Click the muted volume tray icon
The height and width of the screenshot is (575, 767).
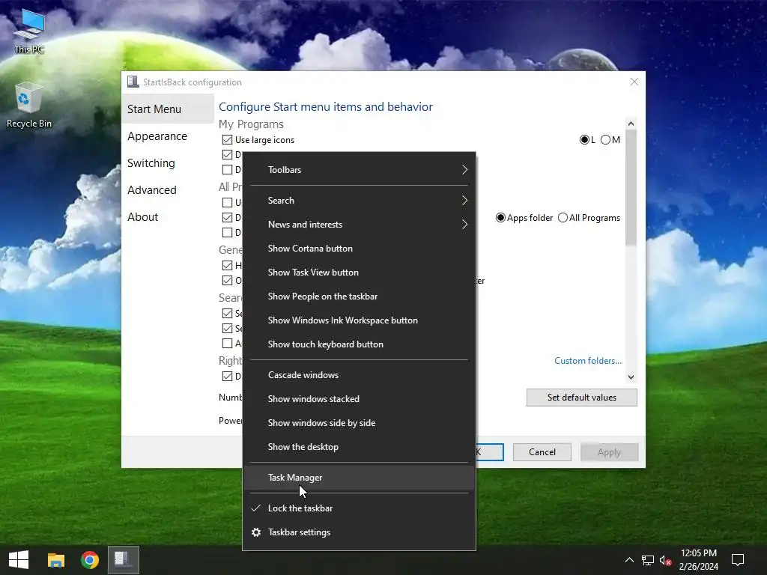665,560
